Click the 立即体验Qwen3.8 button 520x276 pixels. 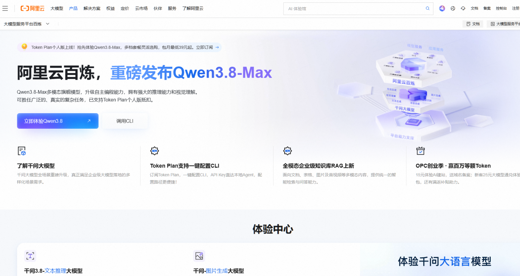(58, 121)
